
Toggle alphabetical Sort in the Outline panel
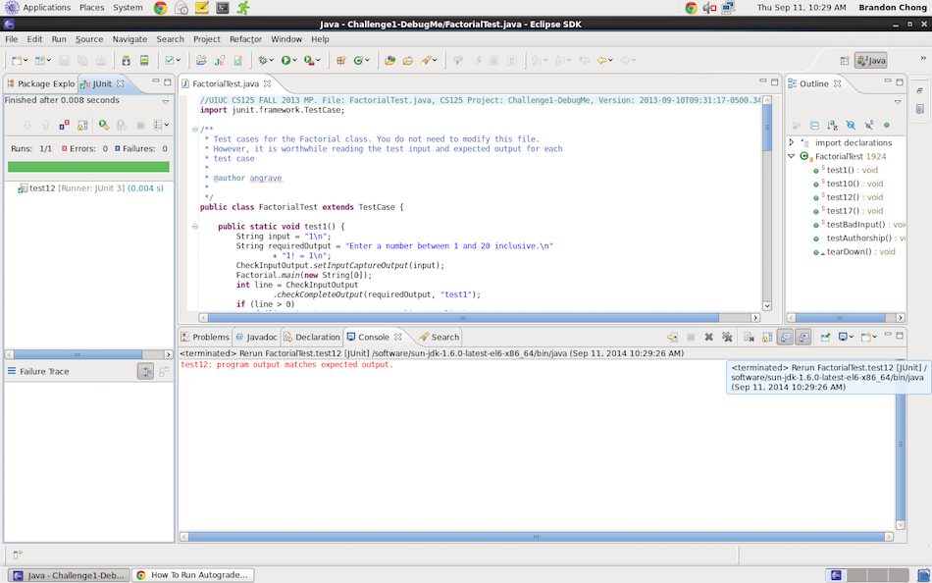[x=832, y=126]
